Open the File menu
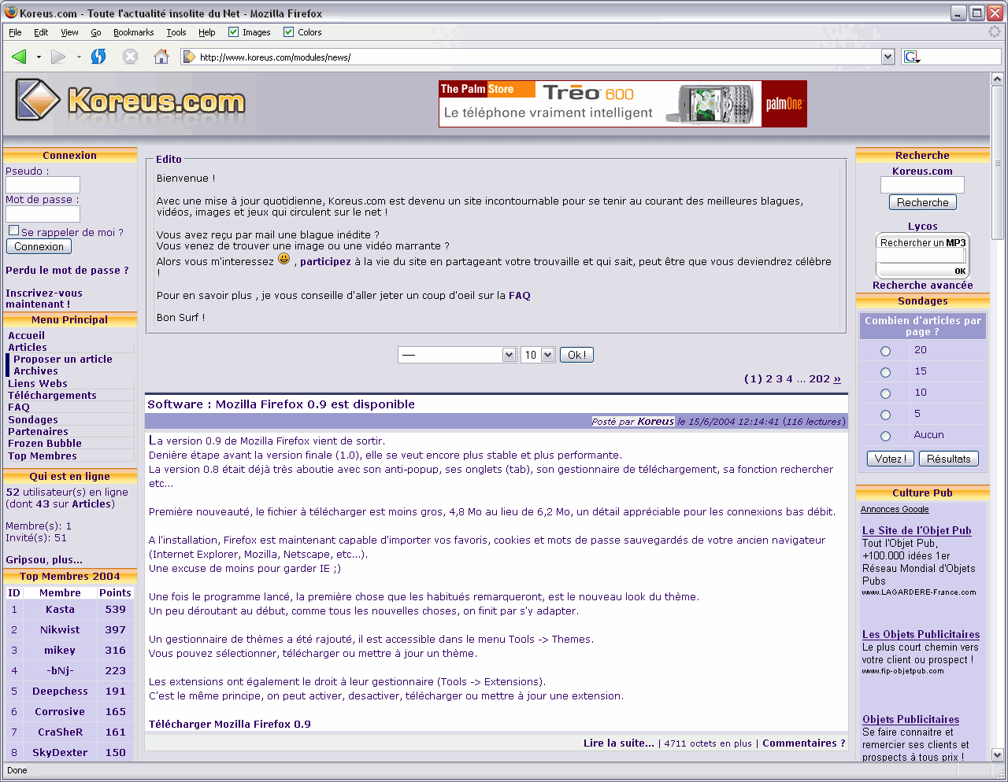Image resolution: width=1008 pixels, height=782 pixels. [x=15, y=32]
